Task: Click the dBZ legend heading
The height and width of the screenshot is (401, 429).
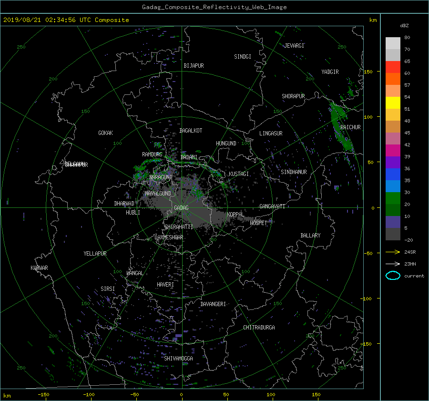Action: pos(404,26)
